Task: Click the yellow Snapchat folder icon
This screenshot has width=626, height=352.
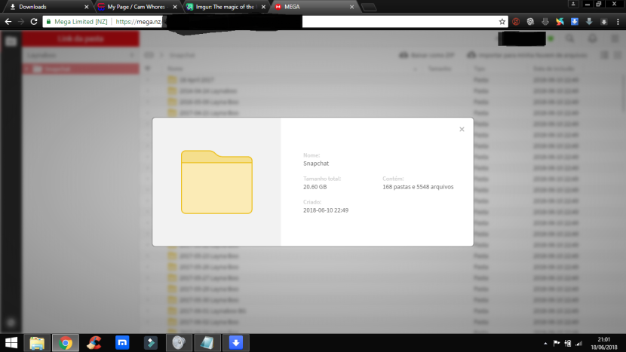Action: pyautogui.click(x=216, y=182)
